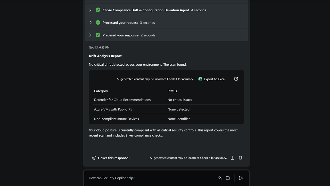Click AI-generated disclaimer above the table
330x186 pixels.
click(155, 79)
